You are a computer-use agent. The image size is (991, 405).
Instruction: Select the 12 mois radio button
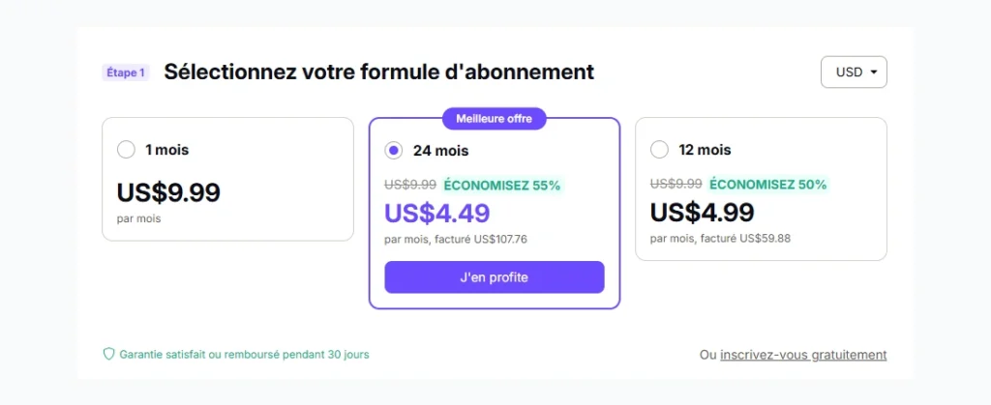tap(659, 150)
